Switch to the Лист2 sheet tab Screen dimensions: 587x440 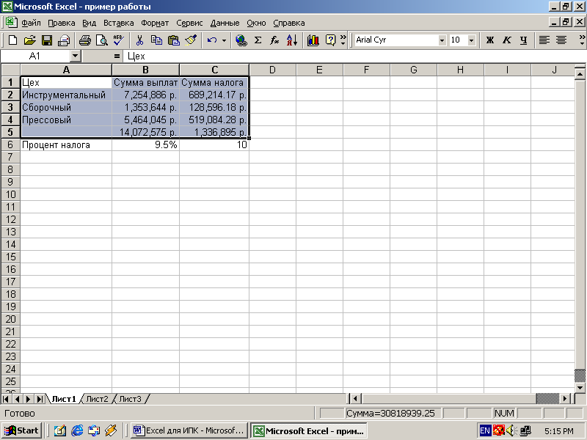click(x=97, y=399)
